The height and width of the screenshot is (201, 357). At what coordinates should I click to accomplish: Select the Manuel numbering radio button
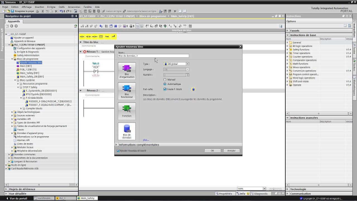click(165, 80)
